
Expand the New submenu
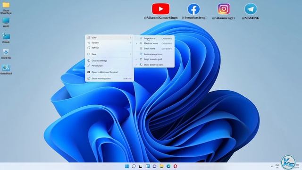coord(109,54)
